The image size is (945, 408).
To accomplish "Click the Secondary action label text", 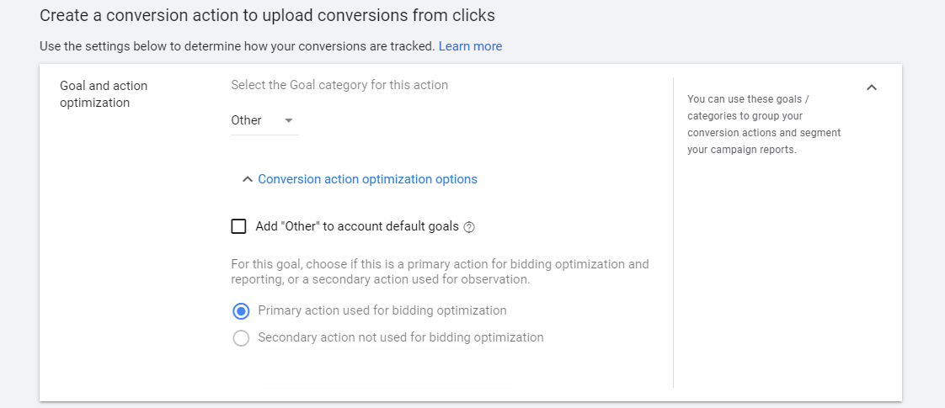I will click(x=401, y=337).
